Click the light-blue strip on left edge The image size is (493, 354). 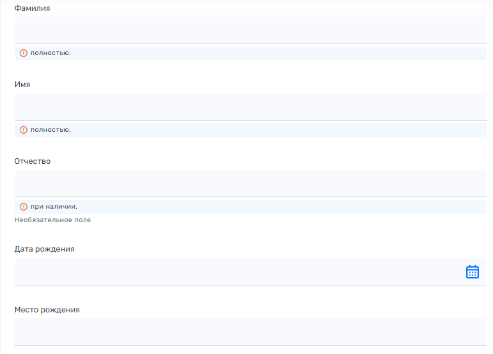(x=1, y=177)
